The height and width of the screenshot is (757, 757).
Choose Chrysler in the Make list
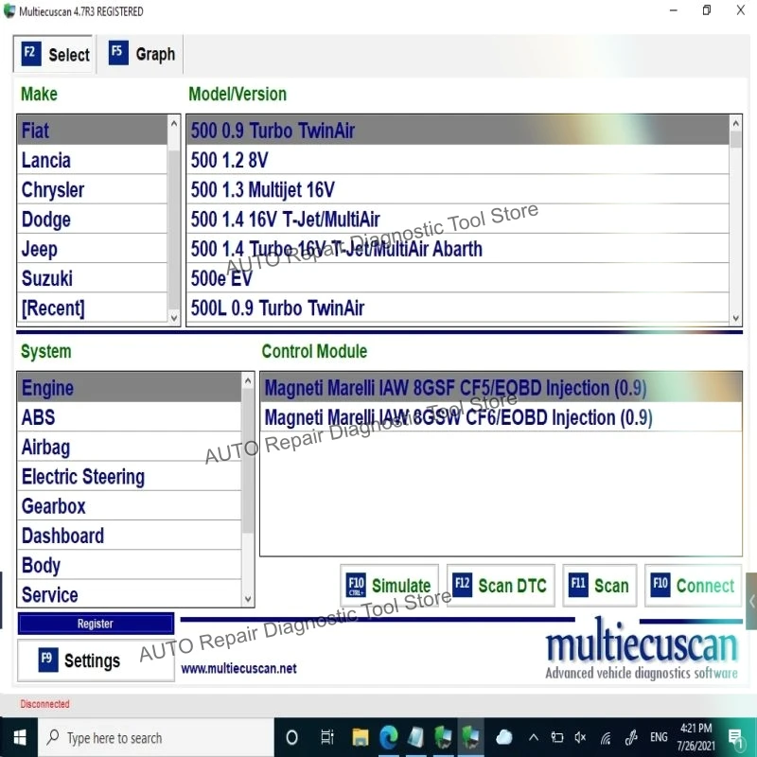[x=92, y=190]
